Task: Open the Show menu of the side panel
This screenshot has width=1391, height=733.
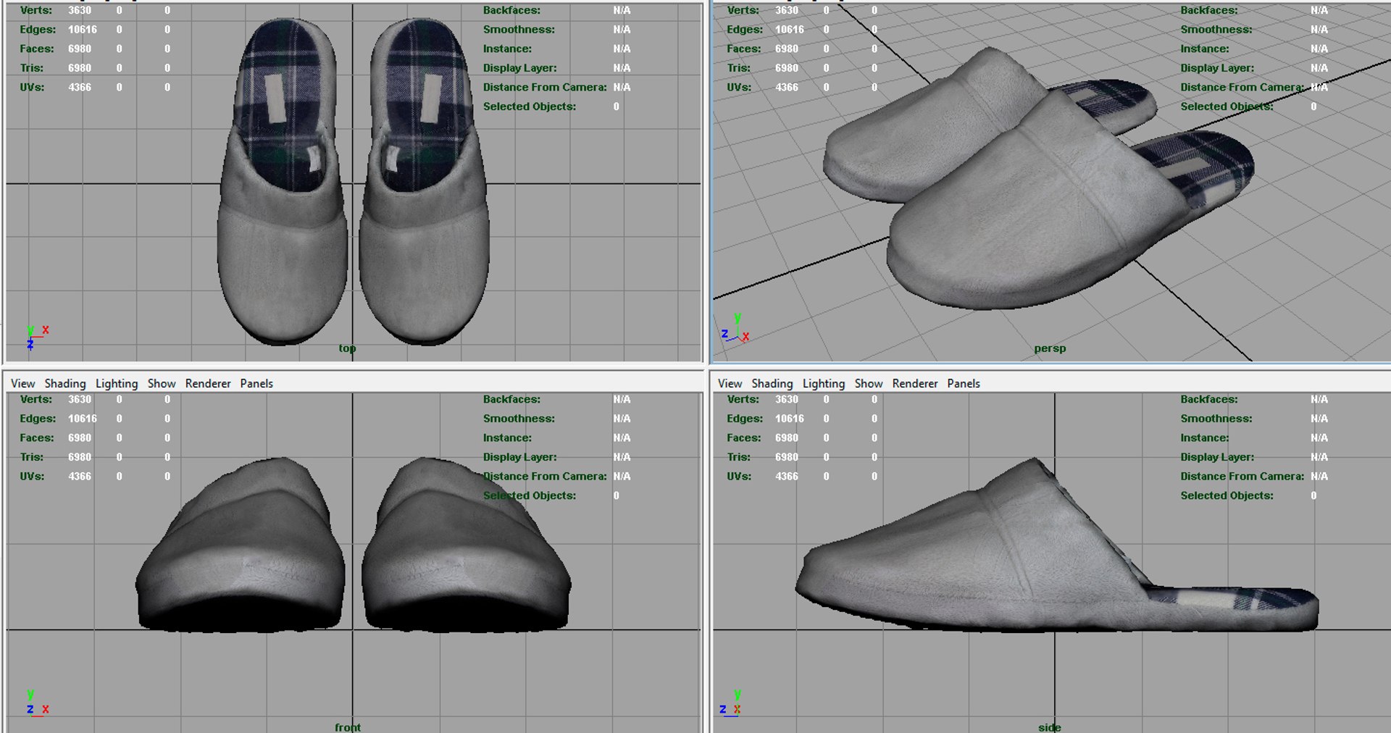Action: coord(869,383)
